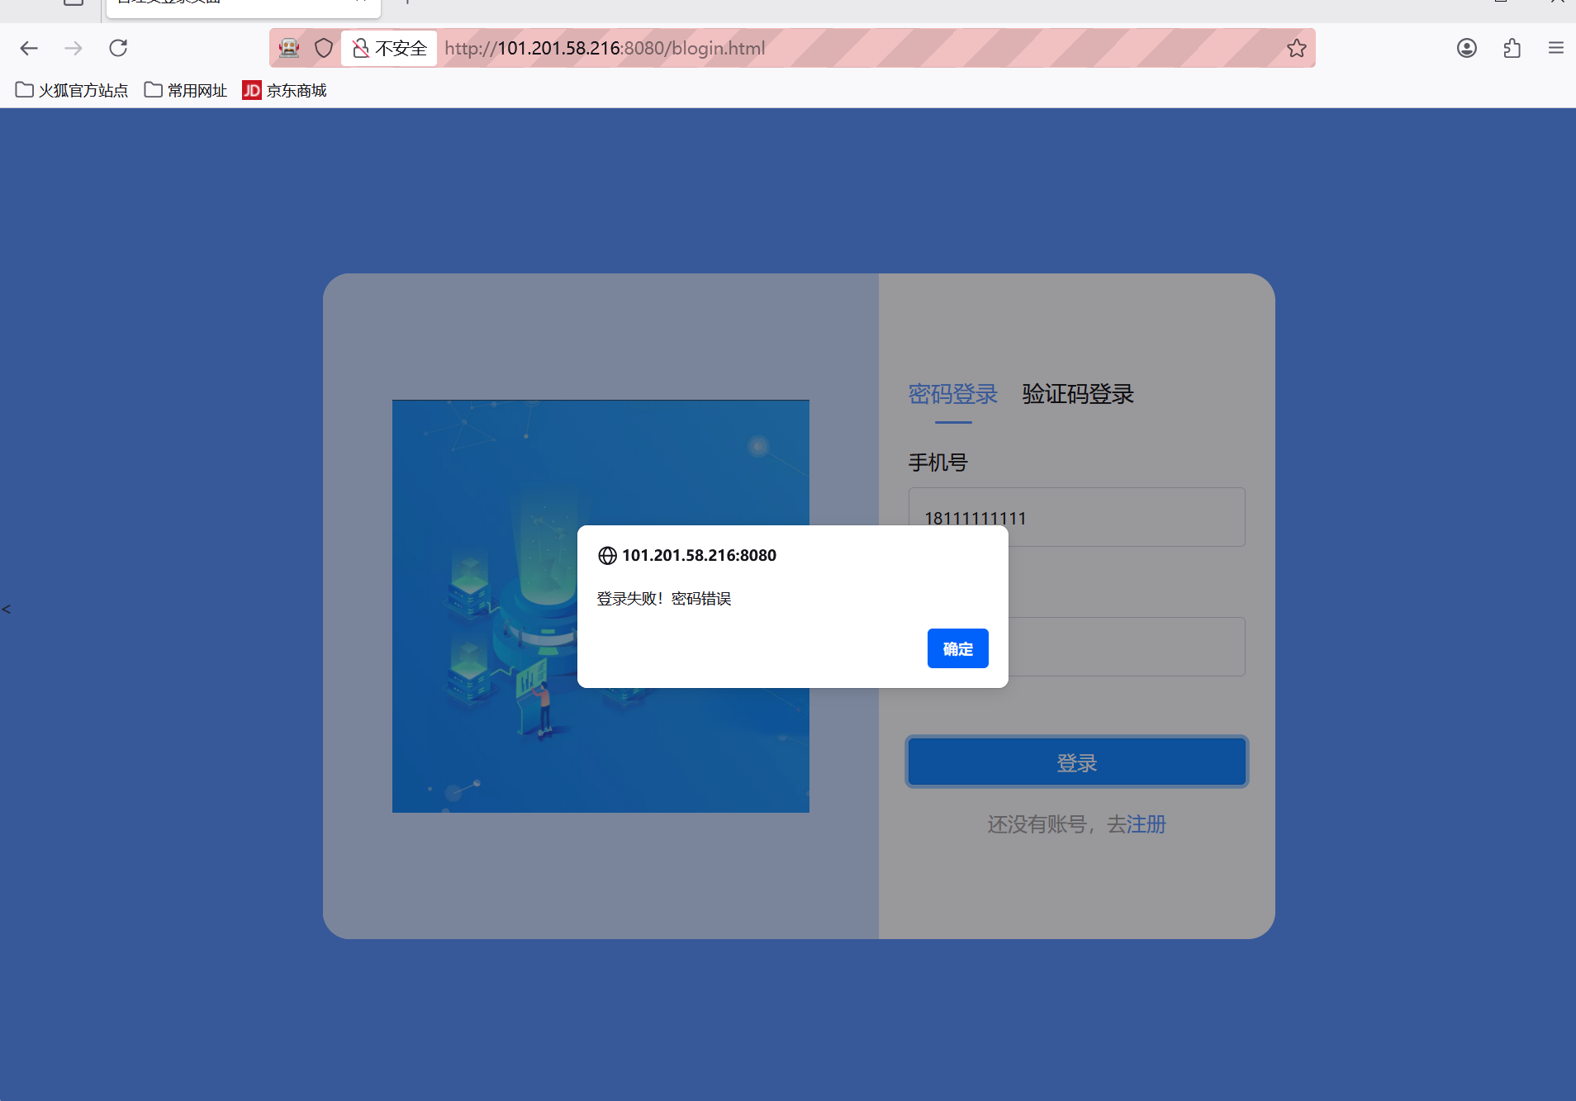Dismiss the alert with 确定

[x=958, y=648]
